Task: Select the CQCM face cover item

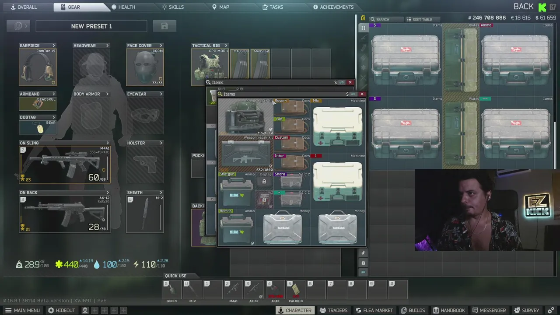Action: [145, 67]
